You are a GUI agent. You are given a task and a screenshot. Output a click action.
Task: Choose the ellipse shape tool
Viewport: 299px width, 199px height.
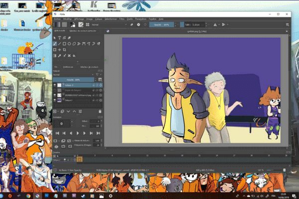pyautogui.click(x=70, y=44)
